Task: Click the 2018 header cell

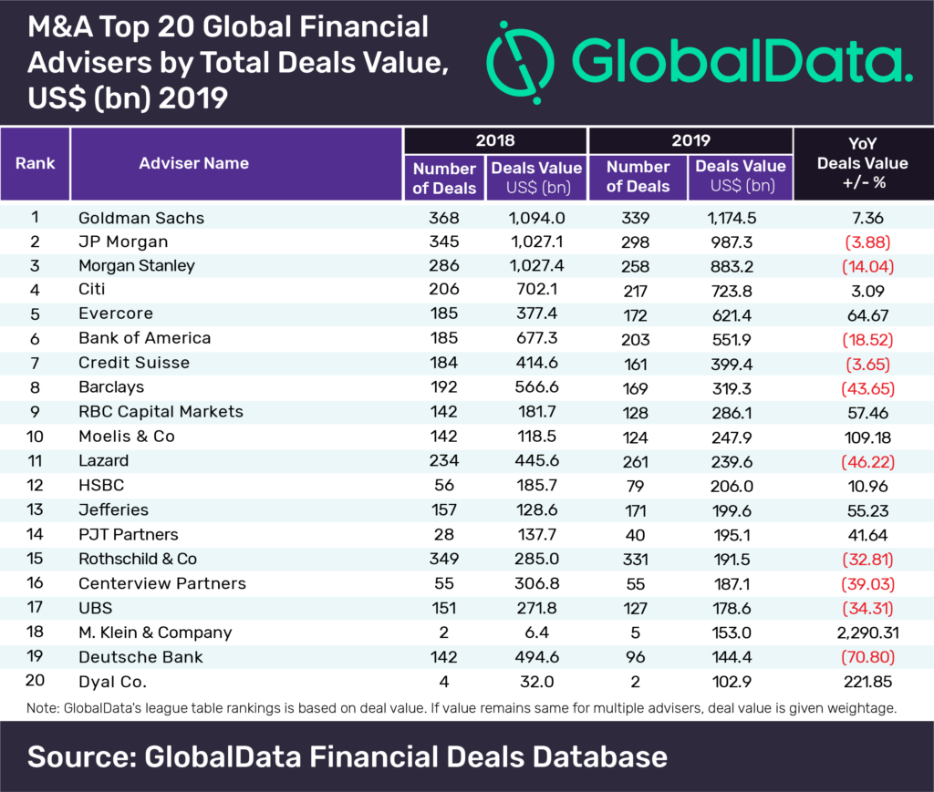Action: [495, 140]
